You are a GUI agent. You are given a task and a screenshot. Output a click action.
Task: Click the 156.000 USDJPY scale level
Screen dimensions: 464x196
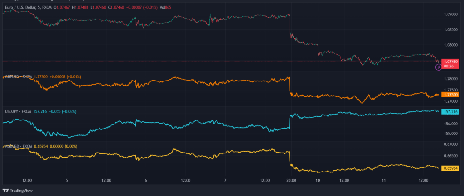tap(450, 124)
